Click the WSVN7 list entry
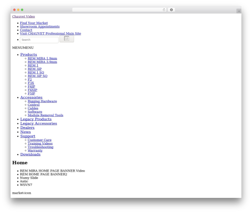The height and width of the screenshot is (213, 252). pyautogui.click(x=26, y=185)
